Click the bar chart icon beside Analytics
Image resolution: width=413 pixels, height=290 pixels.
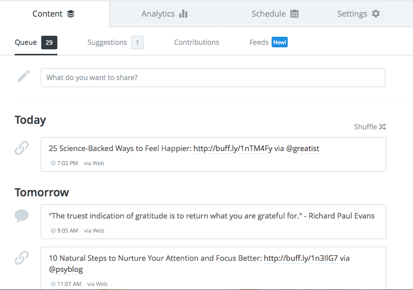pyautogui.click(x=184, y=14)
